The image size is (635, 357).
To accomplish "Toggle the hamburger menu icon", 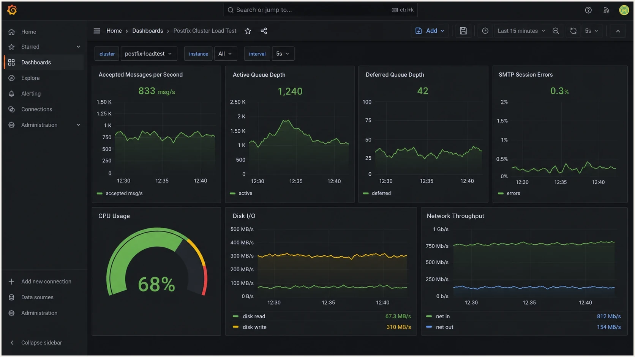I will [97, 31].
